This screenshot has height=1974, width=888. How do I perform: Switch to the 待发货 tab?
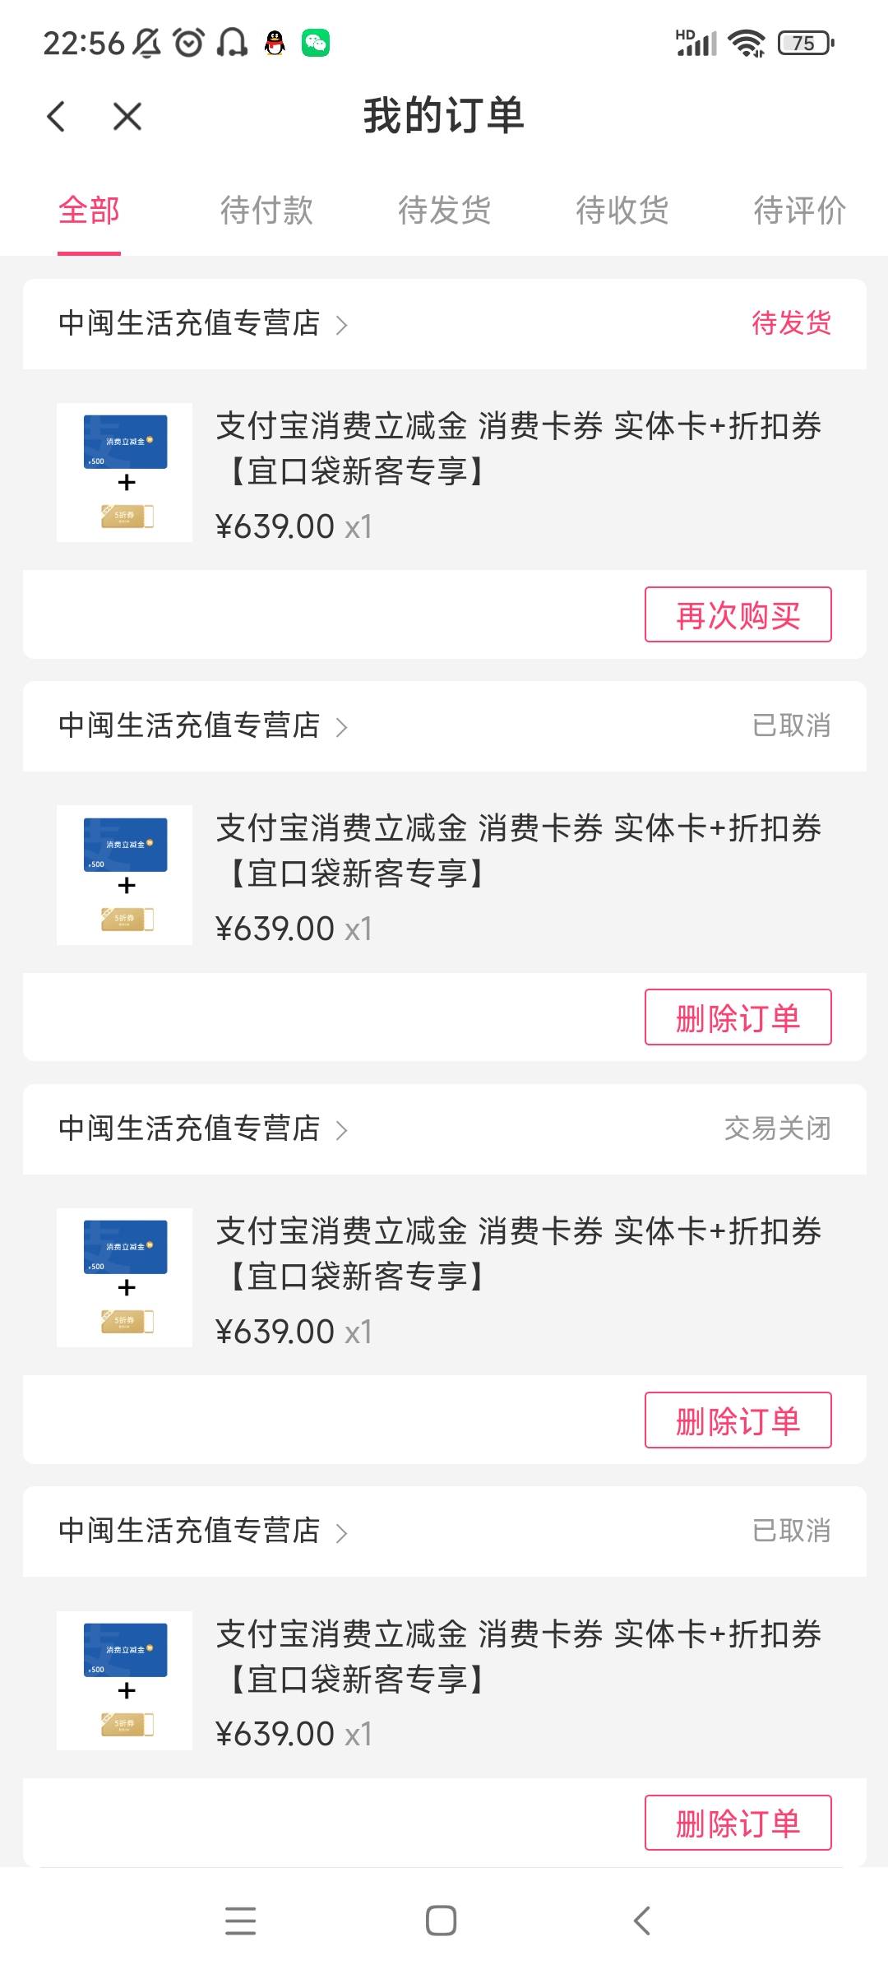444,211
